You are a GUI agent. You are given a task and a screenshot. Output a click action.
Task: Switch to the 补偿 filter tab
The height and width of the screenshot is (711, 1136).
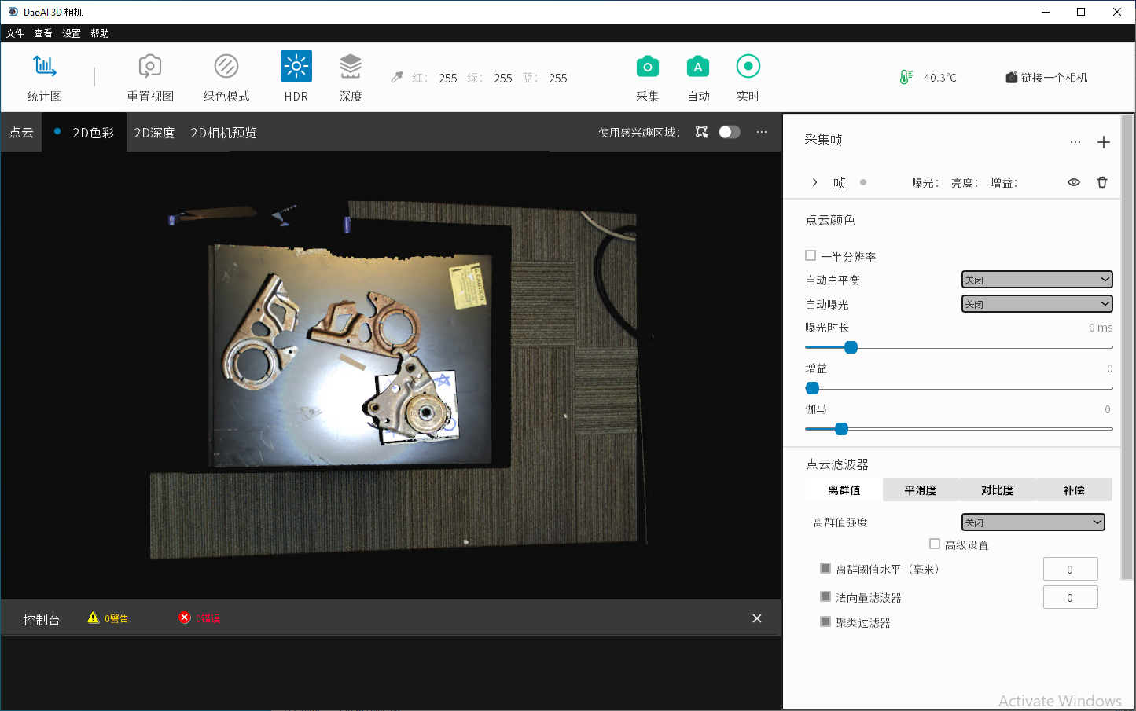tap(1074, 489)
